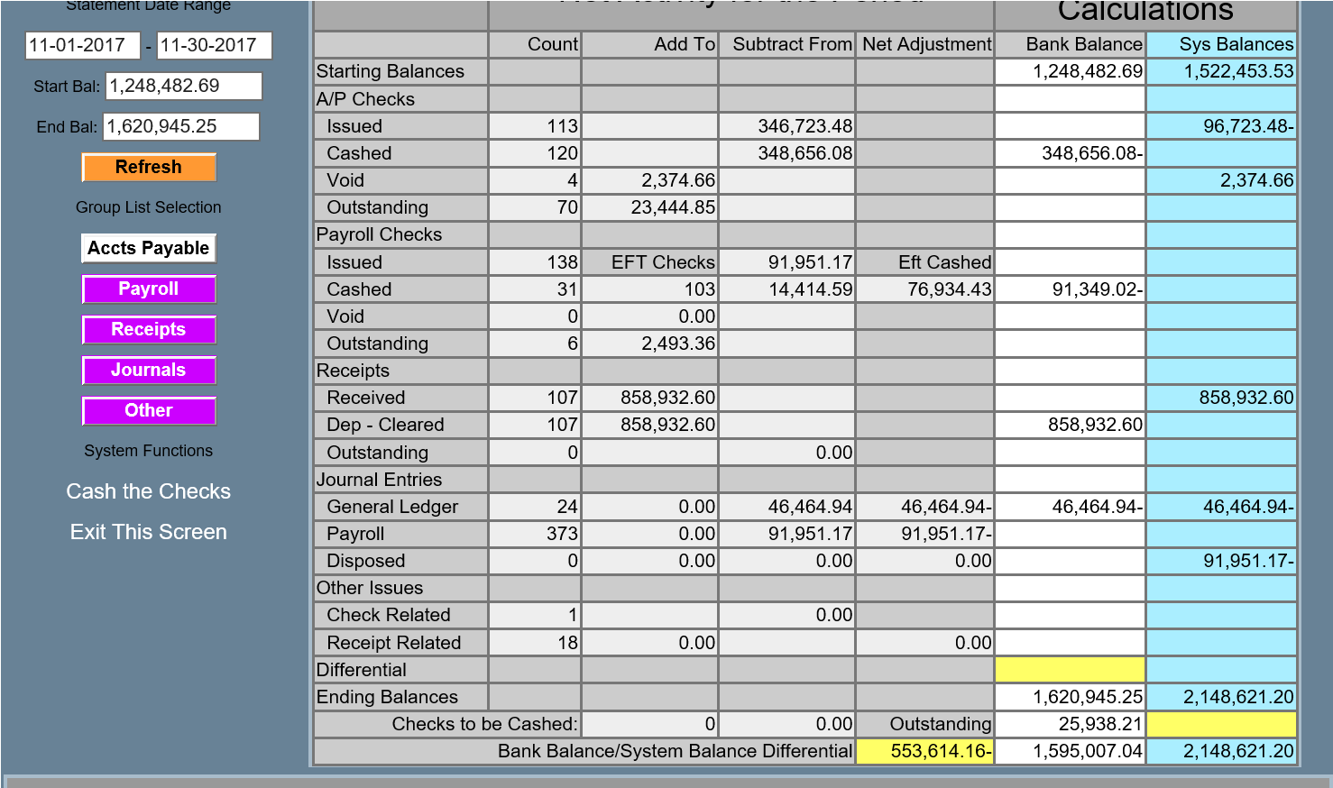The image size is (1333, 788).
Task: Open the Receipts group list
Action: click(x=149, y=330)
